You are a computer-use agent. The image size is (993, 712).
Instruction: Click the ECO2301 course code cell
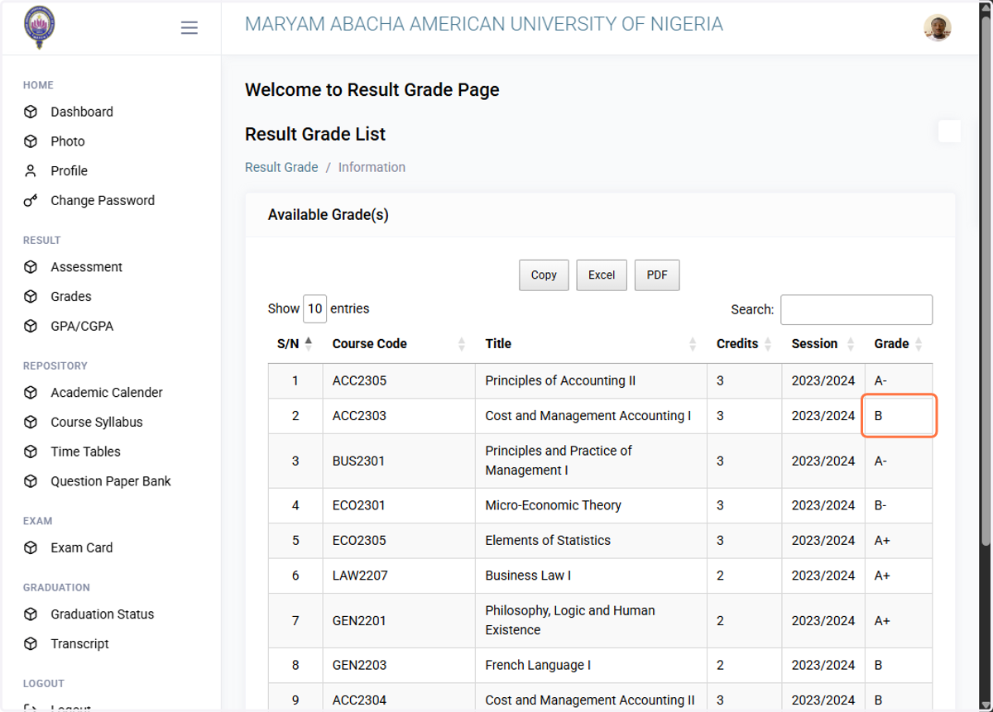pos(399,505)
